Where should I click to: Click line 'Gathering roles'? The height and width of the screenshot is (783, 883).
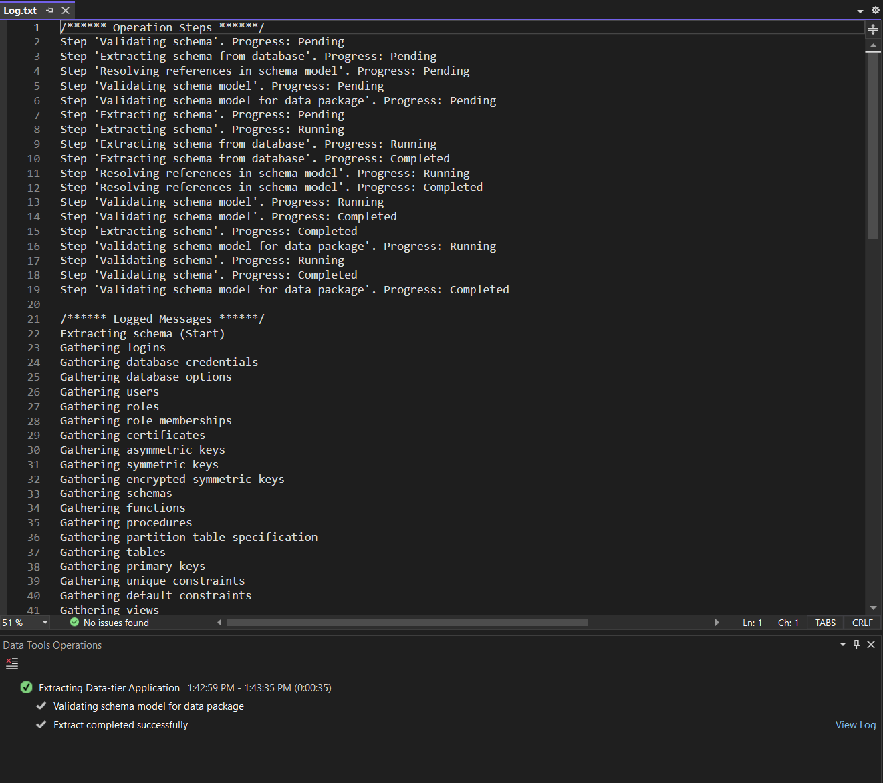110,406
